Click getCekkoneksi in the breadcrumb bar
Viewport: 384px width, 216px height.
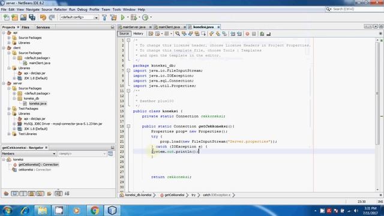[x=174, y=195]
